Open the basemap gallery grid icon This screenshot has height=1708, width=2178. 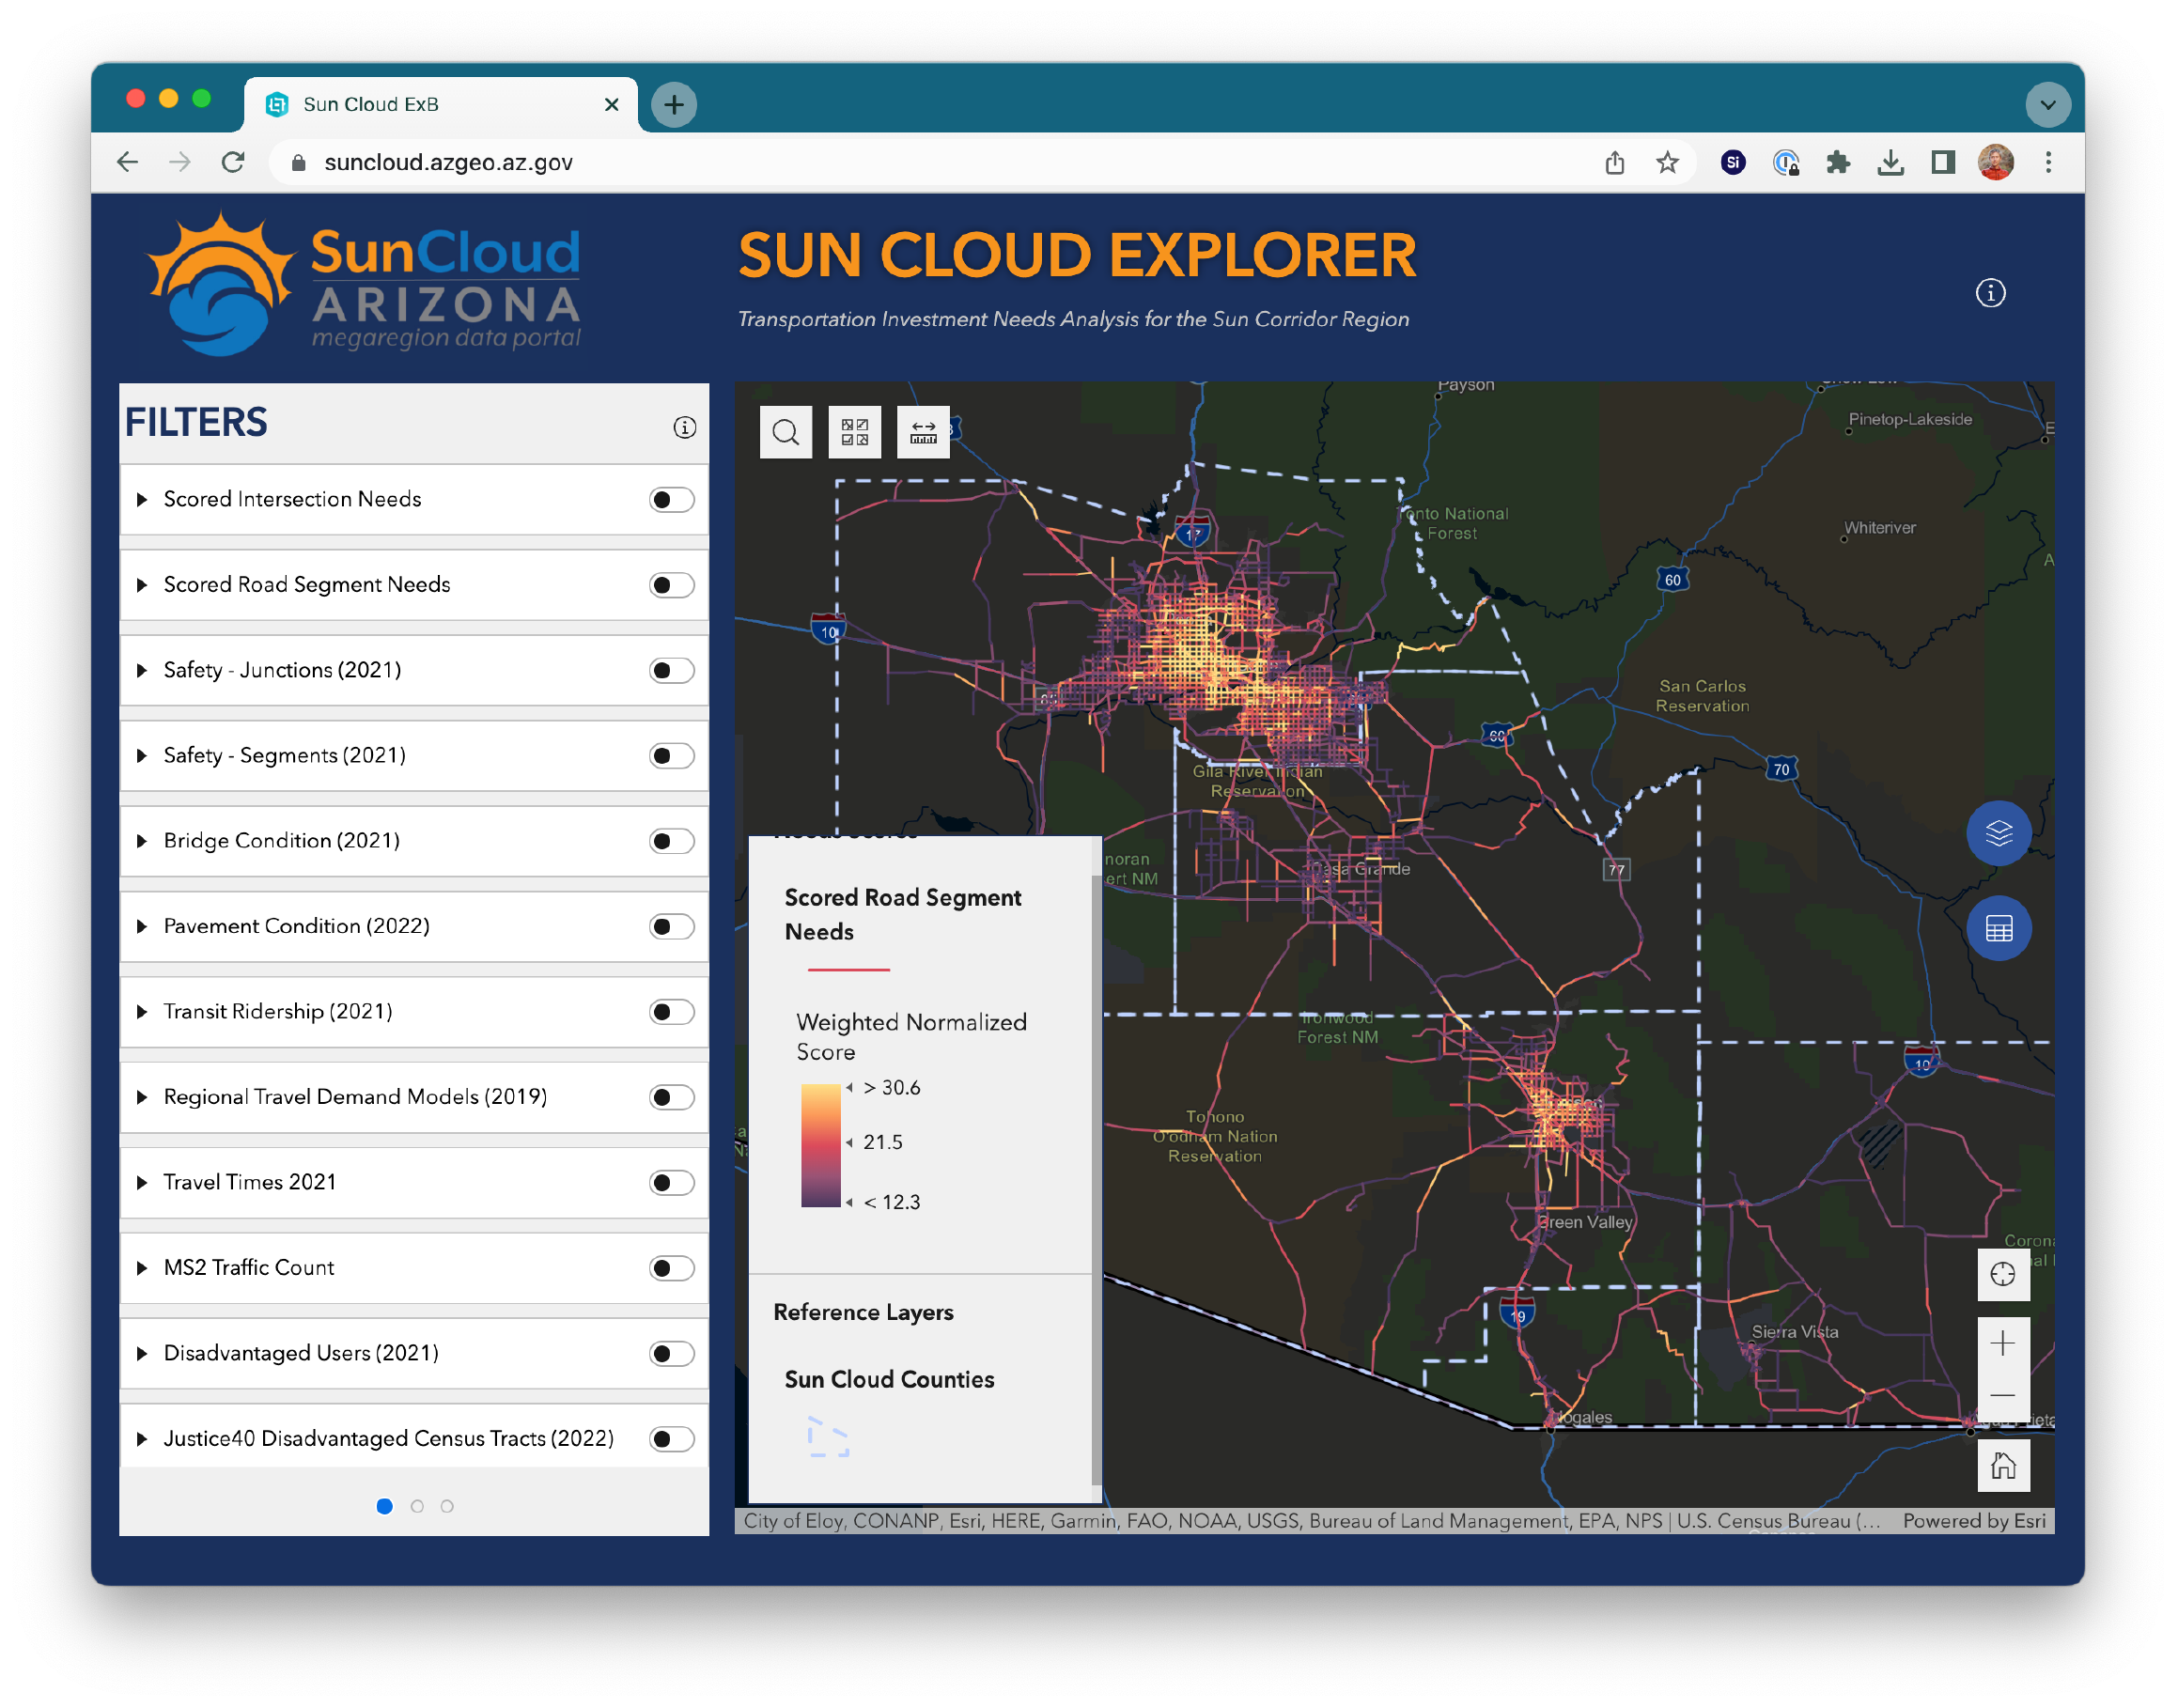855,432
